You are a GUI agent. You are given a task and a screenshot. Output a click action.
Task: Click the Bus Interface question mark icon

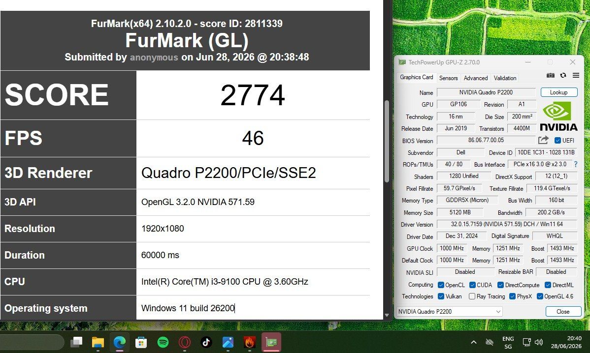[576, 164]
